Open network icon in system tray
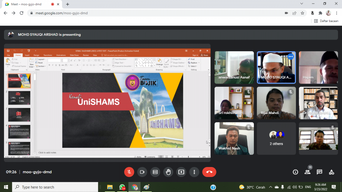This screenshot has height=192, width=342. click(289, 187)
